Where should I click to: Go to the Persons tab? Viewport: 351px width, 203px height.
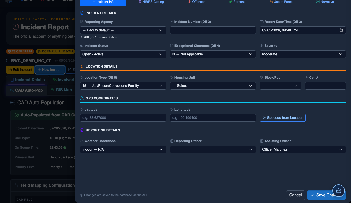[237, 2]
